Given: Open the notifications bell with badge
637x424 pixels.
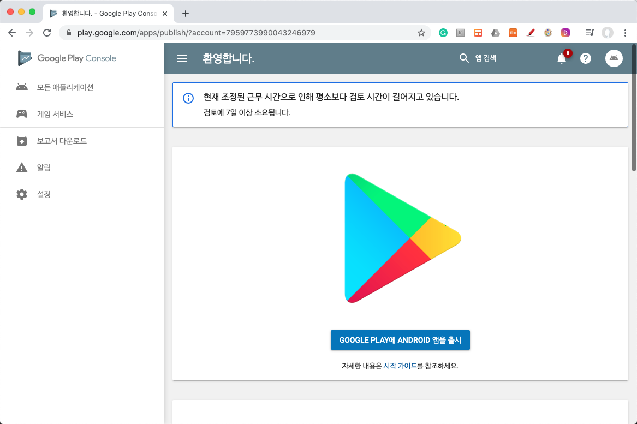Looking at the screenshot, I should point(562,58).
